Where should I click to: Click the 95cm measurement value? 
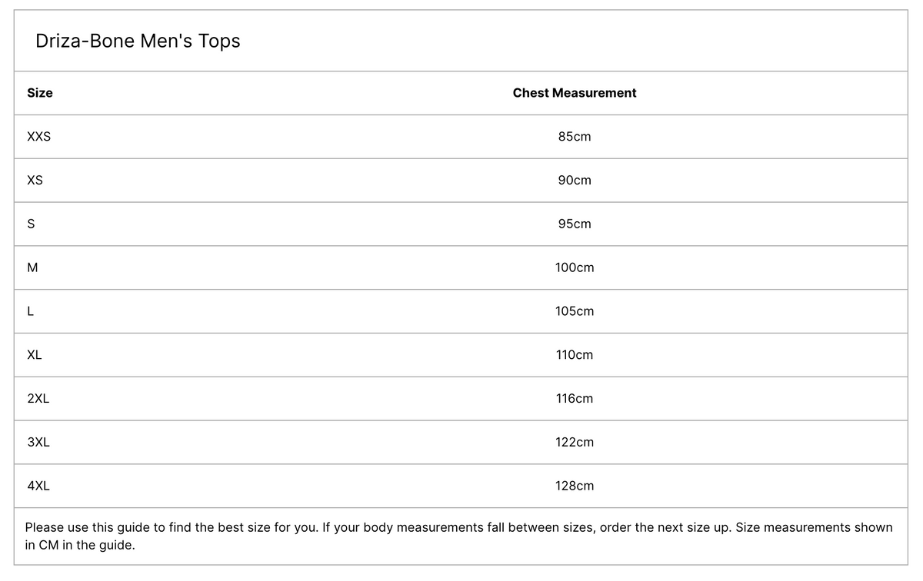pyautogui.click(x=575, y=224)
